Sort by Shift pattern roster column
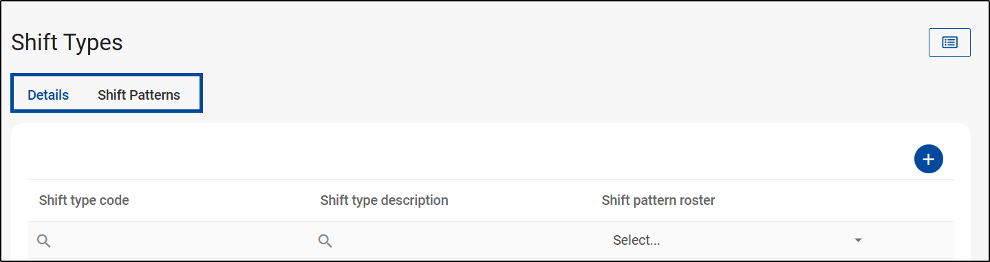Screen dimensions: 990x262 [x=658, y=201]
